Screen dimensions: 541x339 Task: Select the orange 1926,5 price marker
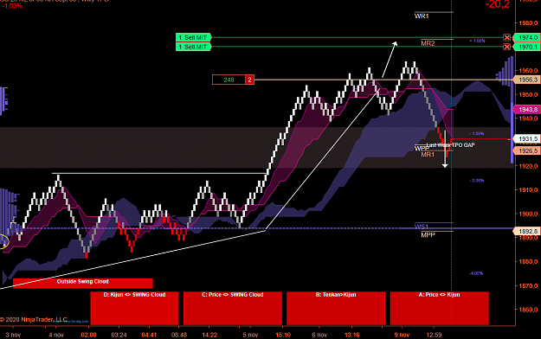click(x=526, y=151)
